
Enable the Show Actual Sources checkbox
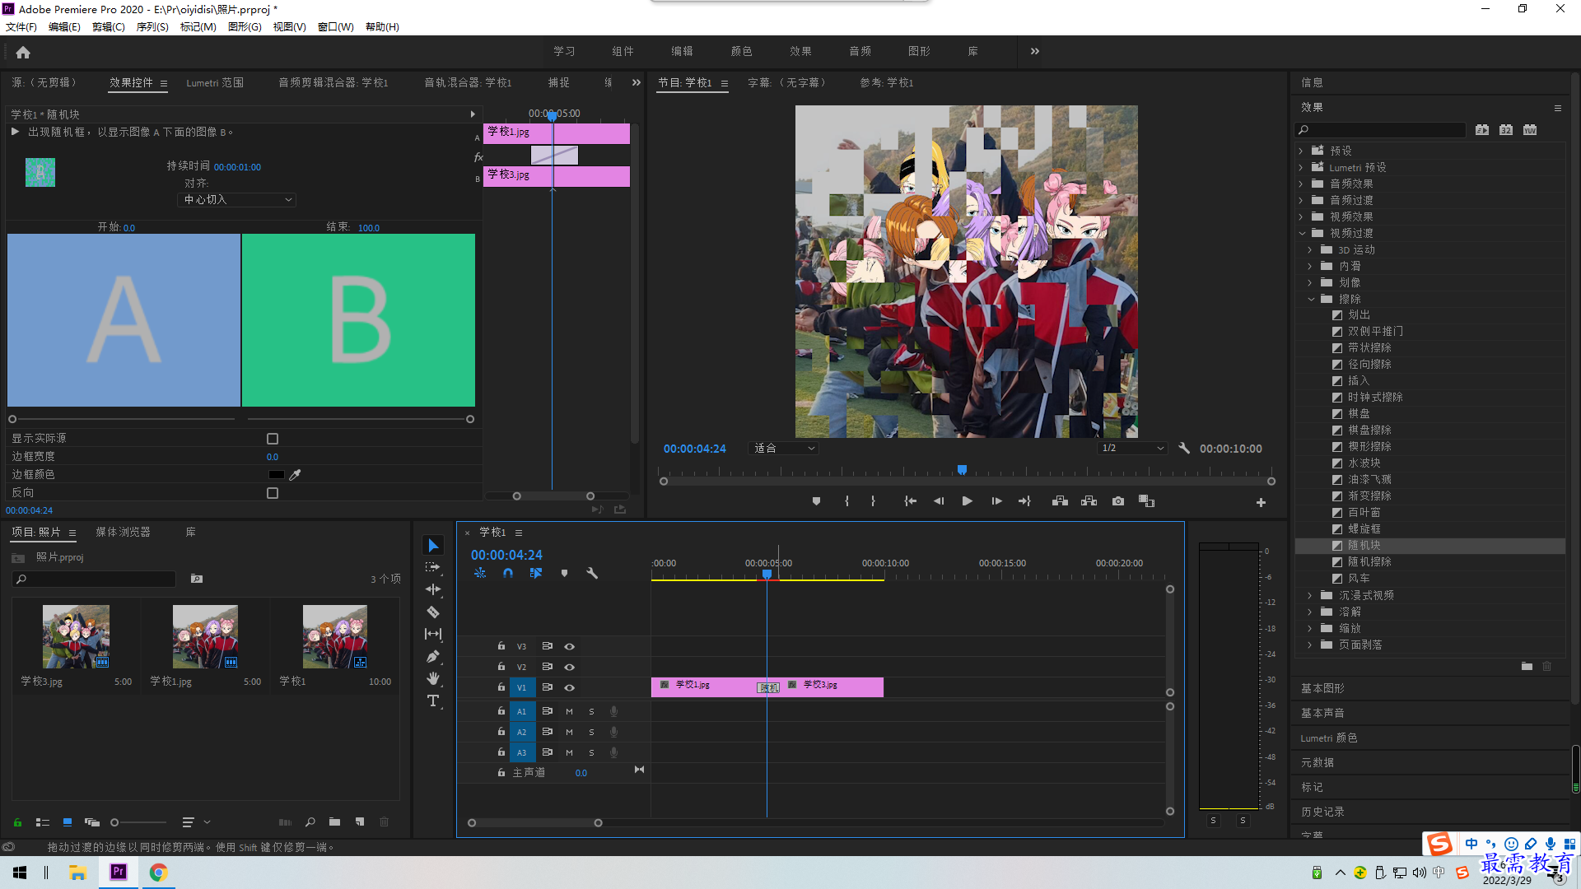273,439
